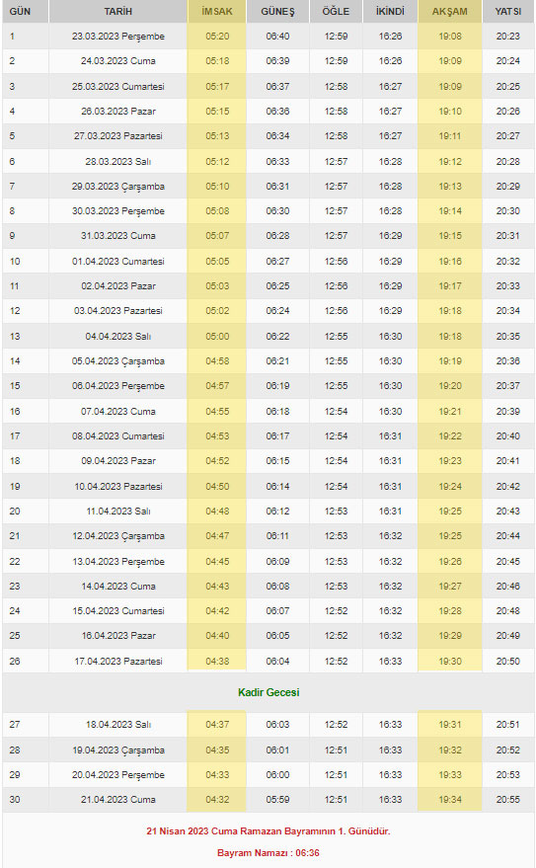Viewport: 536px width, 868px height.
Task: Select akşam time 19:34 on day 30
Action: point(450,799)
